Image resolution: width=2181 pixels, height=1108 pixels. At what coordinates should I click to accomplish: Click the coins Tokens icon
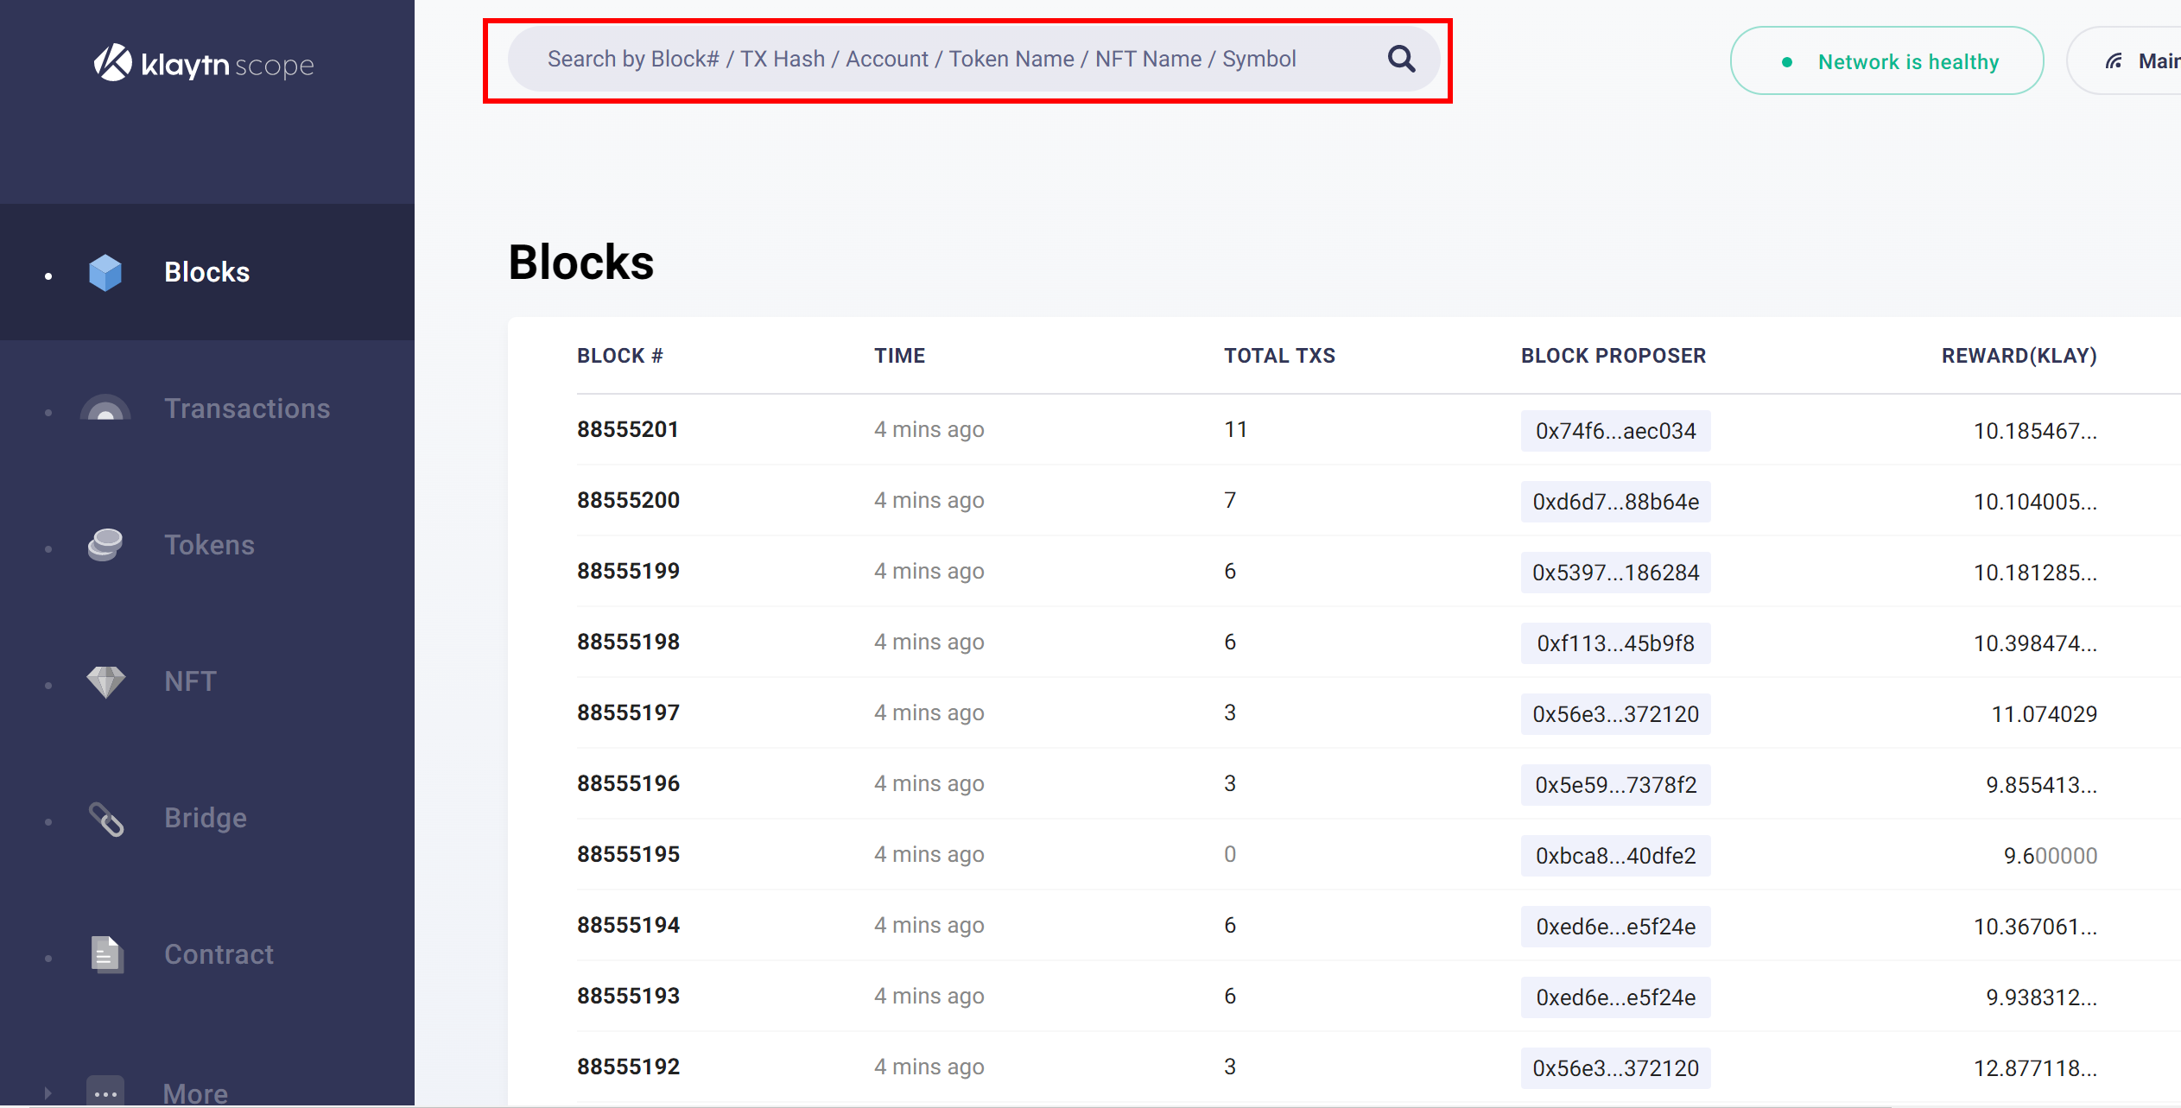[105, 545]
